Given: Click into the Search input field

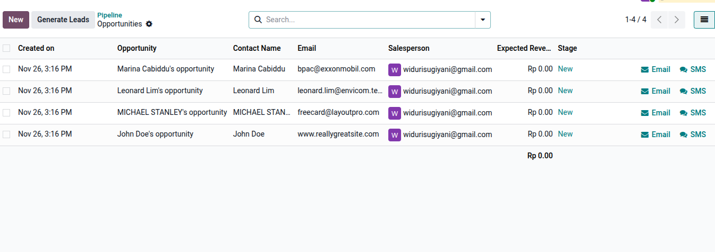Looking at the screenshot, I should click(x=367, y=20).
